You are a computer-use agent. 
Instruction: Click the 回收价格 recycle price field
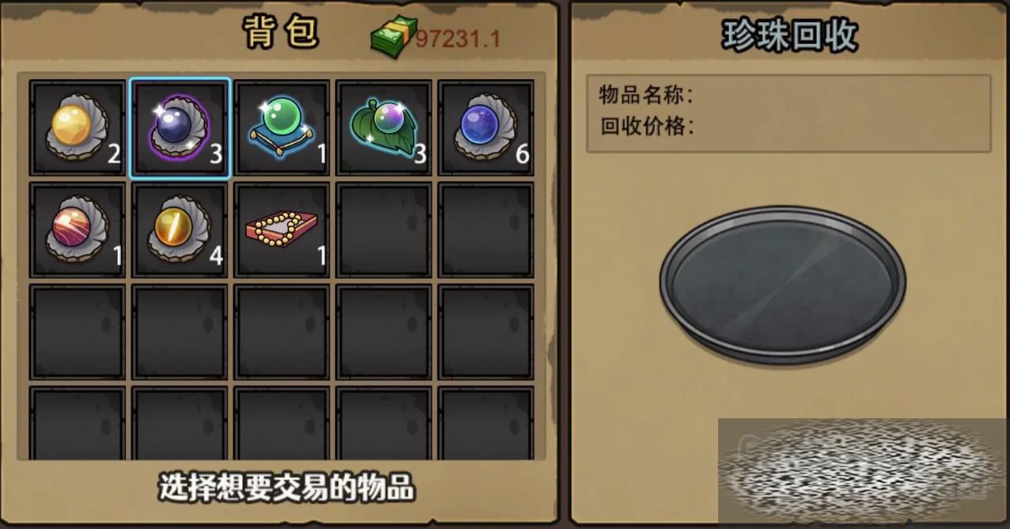pos(789,126)
